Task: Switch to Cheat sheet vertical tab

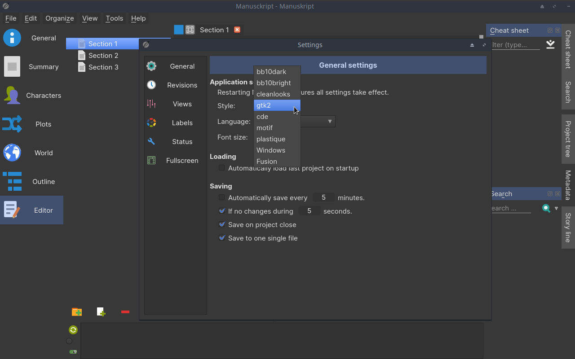Action: (568, 49)
